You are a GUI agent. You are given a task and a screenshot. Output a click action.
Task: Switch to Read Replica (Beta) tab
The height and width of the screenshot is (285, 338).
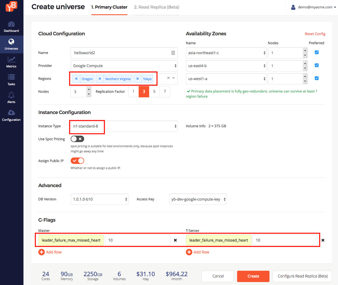(156, 7)
